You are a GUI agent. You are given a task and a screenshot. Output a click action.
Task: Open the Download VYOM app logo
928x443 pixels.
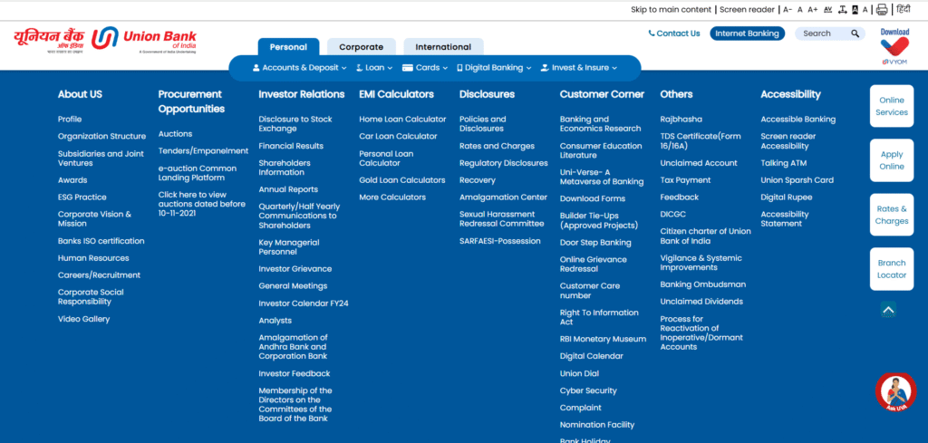pyautogui.click(x=894, y=46)
